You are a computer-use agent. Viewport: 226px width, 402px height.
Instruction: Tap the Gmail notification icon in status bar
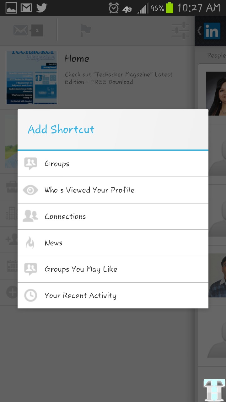26,8
